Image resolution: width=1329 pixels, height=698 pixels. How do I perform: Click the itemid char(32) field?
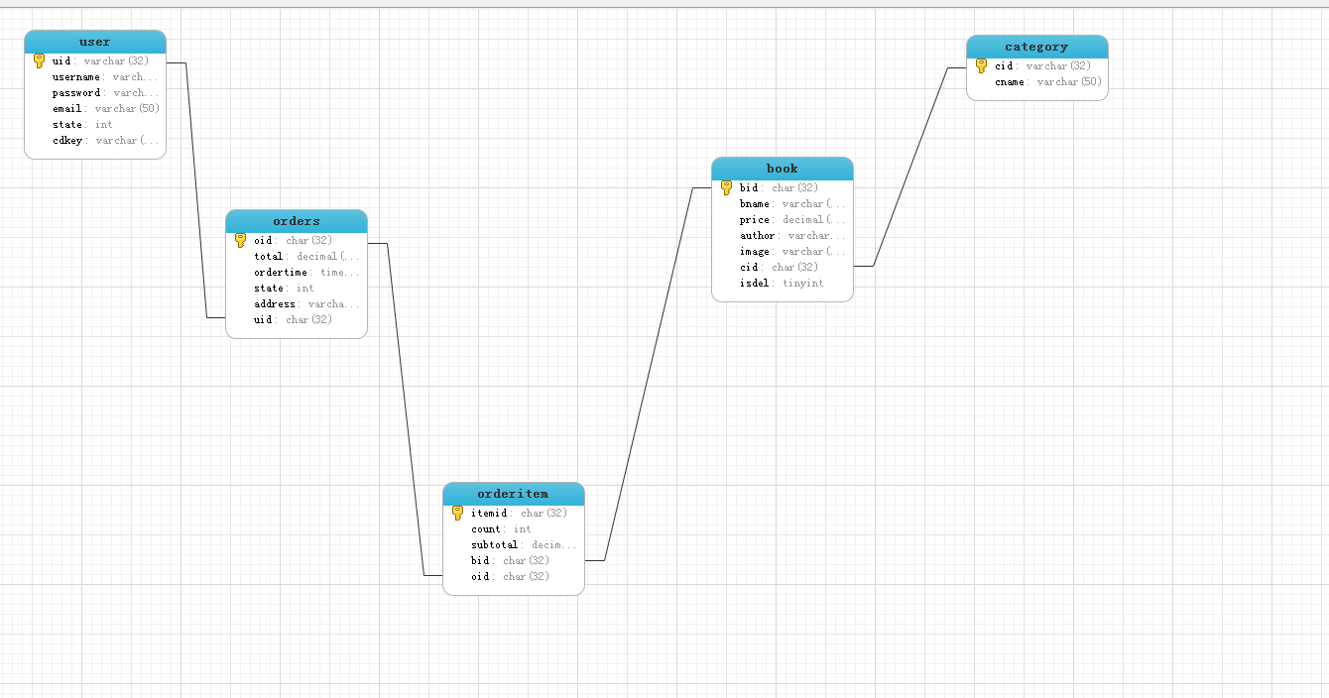[519, 513]
